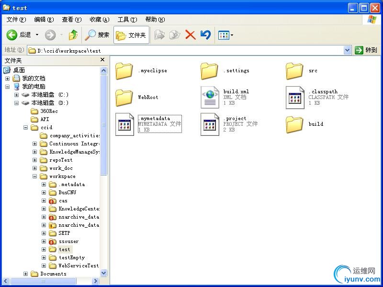This screenshot has width=383, height=287.
Task: Click the Move To toolbar icon
Action: [159, 35]
